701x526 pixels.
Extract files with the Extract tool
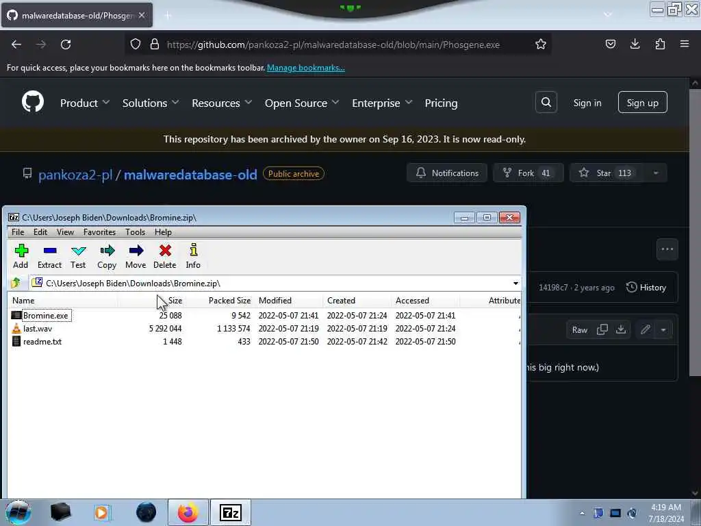point(49,256)
